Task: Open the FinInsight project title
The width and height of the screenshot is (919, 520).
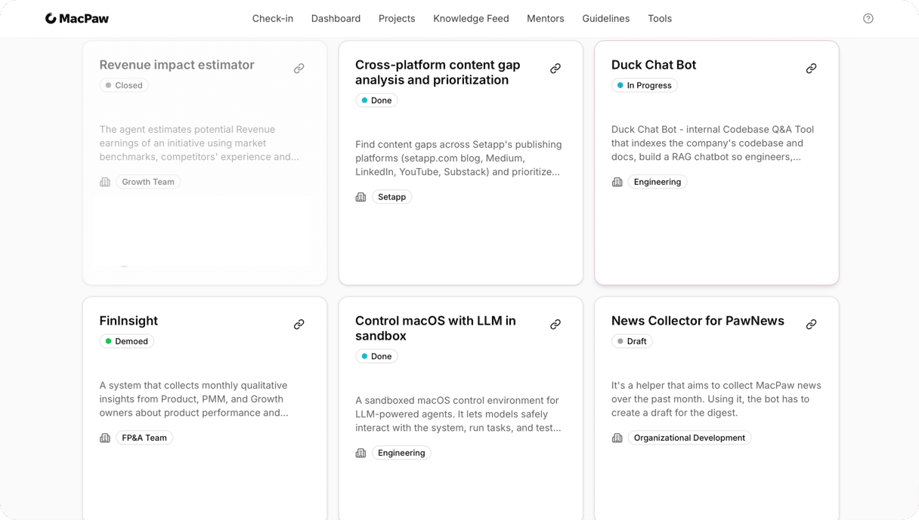Action: 128,321
